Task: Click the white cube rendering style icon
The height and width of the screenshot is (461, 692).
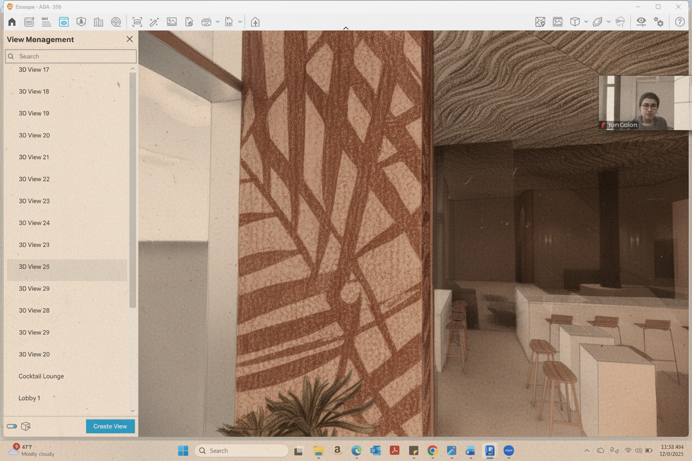Action: (x=574, y=22)
